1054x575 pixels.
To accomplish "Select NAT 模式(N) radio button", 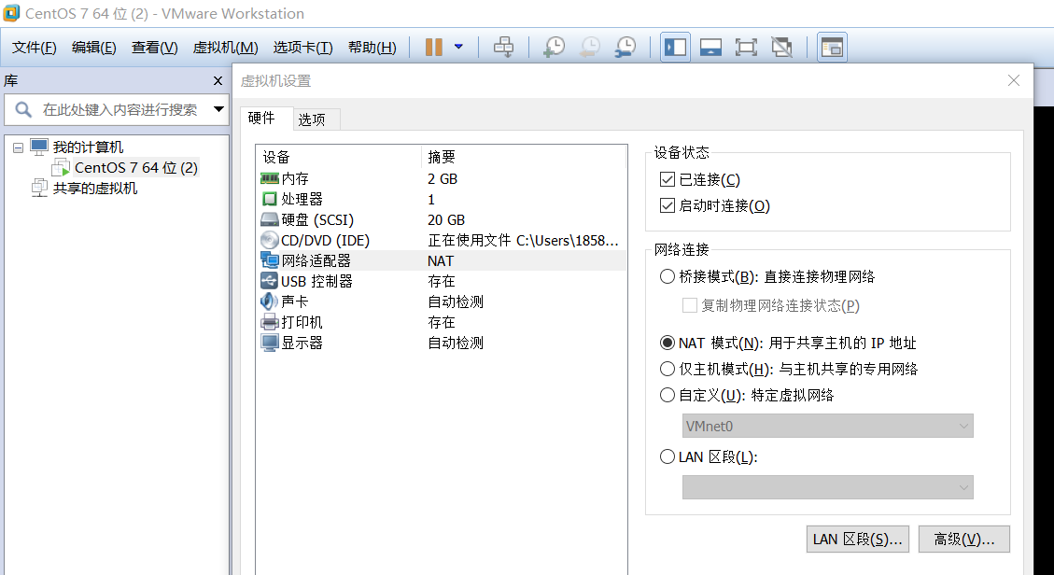I will (667, 343).
